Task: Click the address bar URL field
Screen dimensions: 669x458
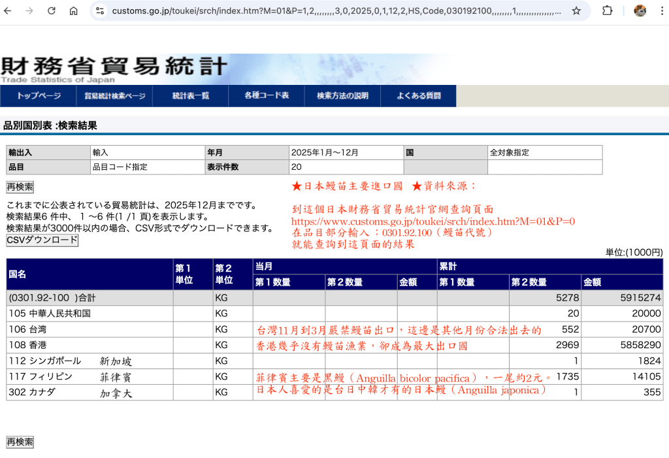Action: coord(333,11)
